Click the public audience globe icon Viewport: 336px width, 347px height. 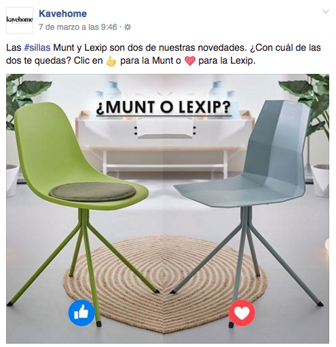tap(128, 27)
